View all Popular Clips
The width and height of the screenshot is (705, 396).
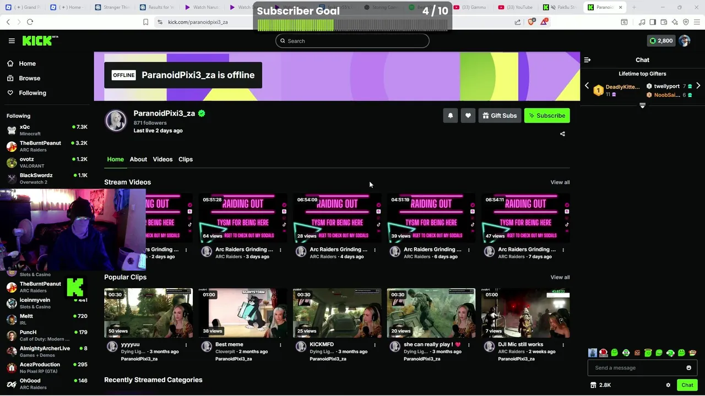tap(560, 277)
